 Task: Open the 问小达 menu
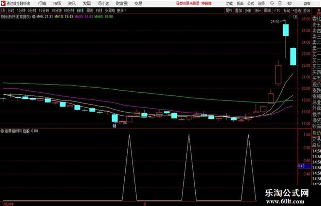pos(103,3)
